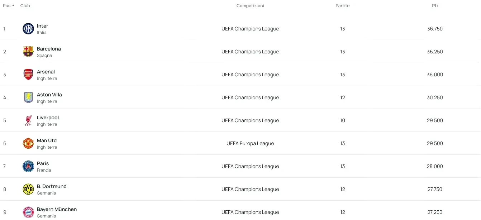Sort by the Pti column header
The height and width of the screenshot is (220, 481).
435,6
